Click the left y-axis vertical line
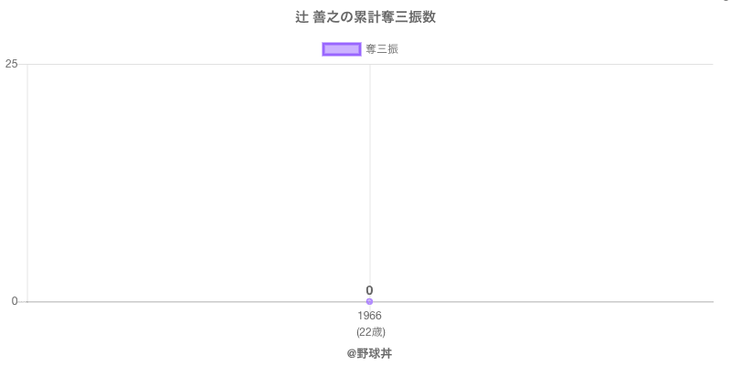The width and height of the screenshot is (731, 365). [x=27, y=182]
